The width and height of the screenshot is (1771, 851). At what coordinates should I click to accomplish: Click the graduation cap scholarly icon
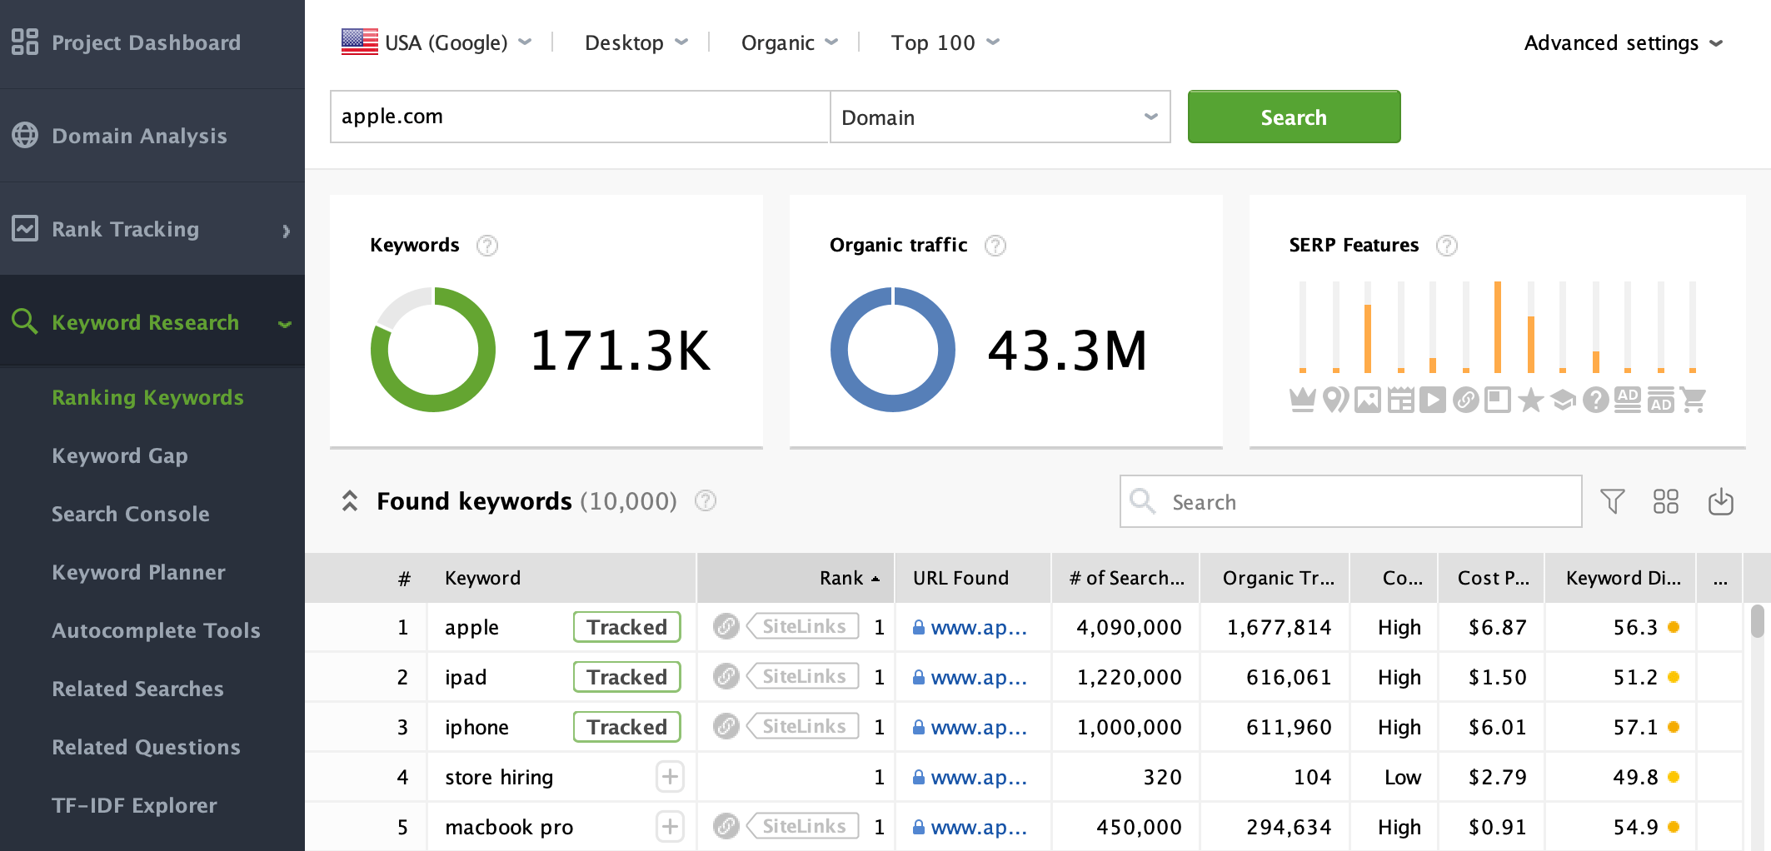coord(1563,401)
